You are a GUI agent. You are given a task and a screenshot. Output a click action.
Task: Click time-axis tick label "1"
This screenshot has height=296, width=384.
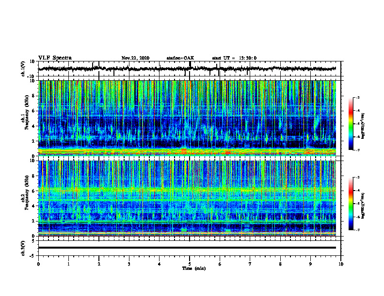coord(68,264)
